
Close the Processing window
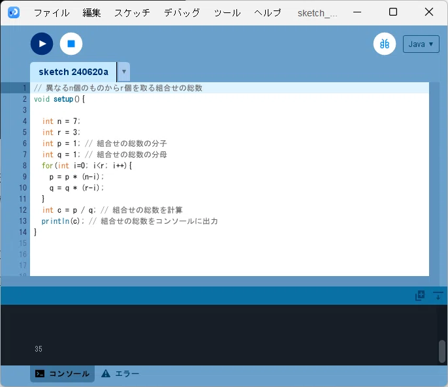429,12
